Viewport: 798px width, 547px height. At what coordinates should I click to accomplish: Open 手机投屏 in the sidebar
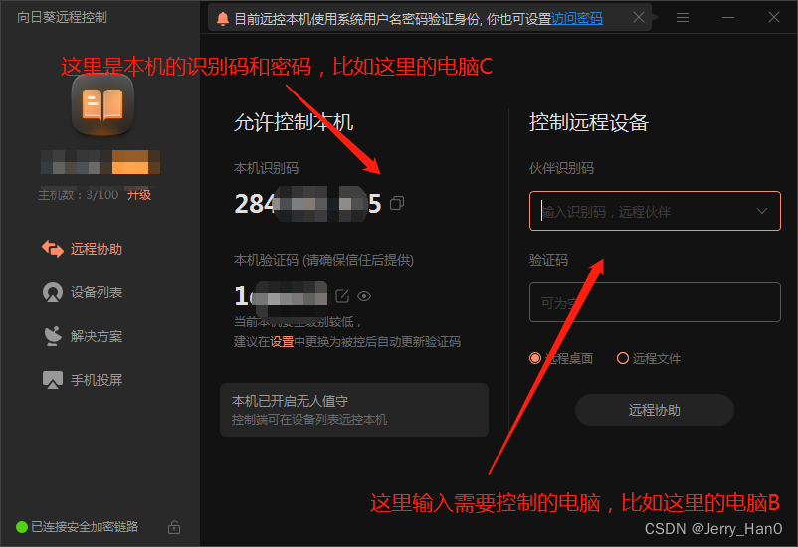(x=83, y=380)
